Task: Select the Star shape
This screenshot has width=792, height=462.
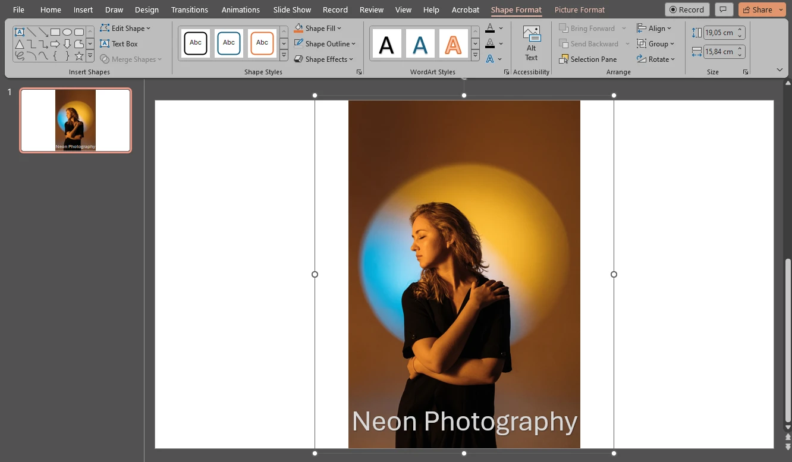Action: pos(79,55)
